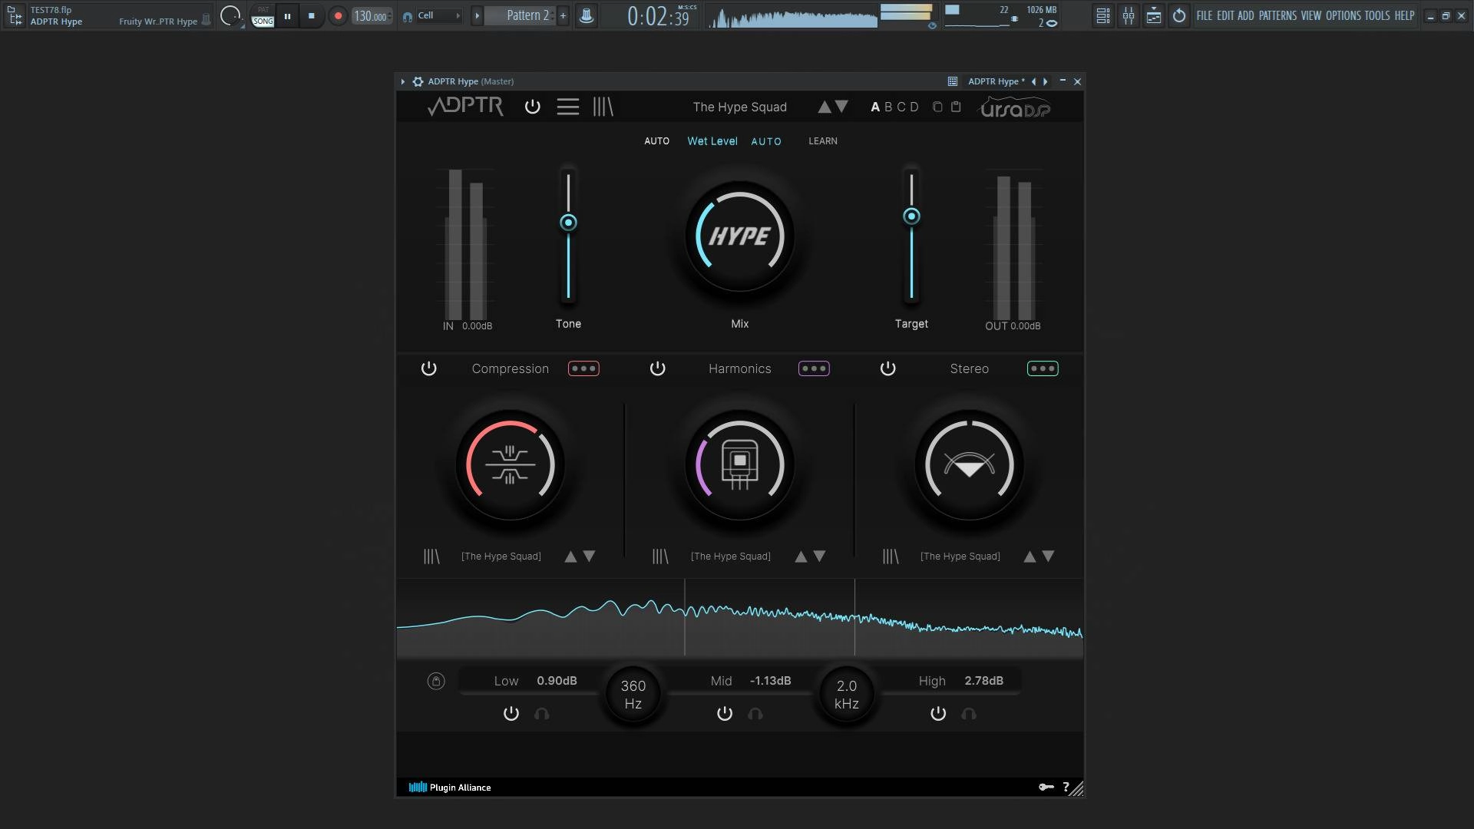Click the 2.0 kHz crossover knob
The width and height of the screenshot is (1474, 829).
pyautogui.click(x=847, y=695)
